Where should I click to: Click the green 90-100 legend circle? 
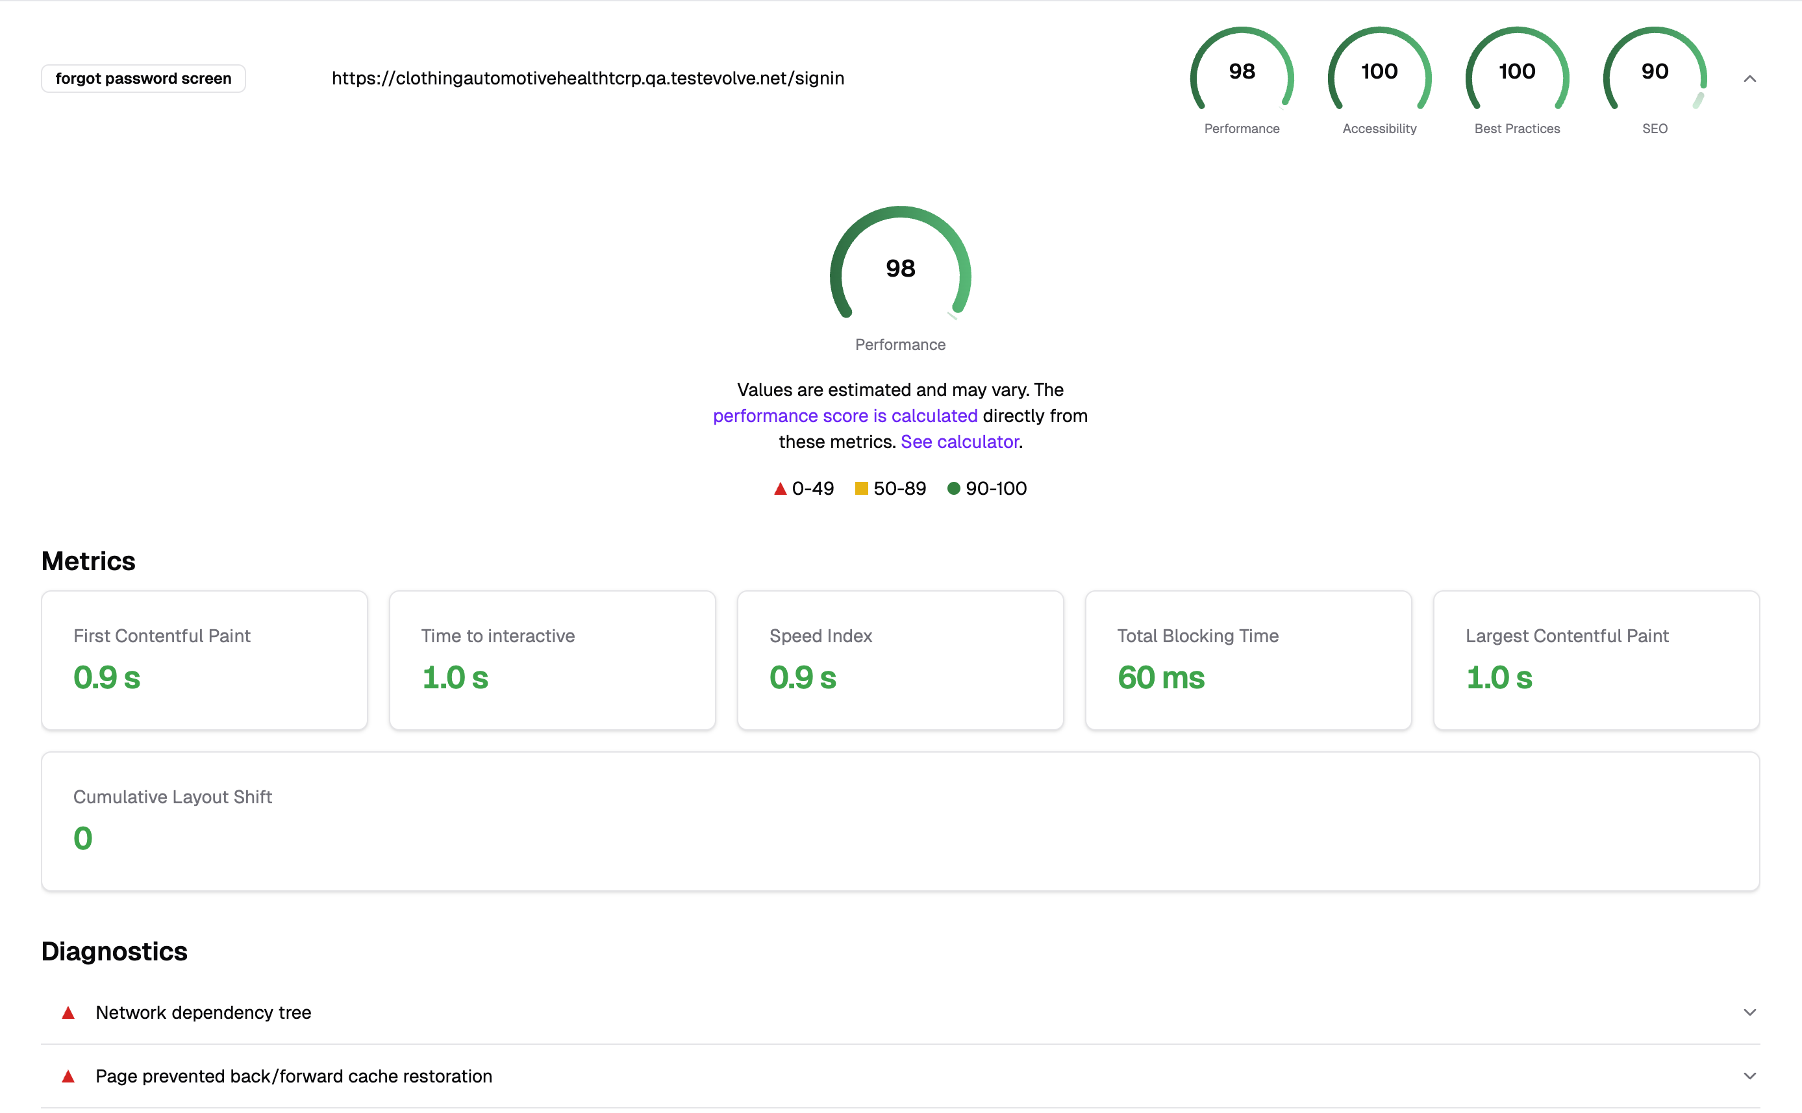click(x=953, y=488)
